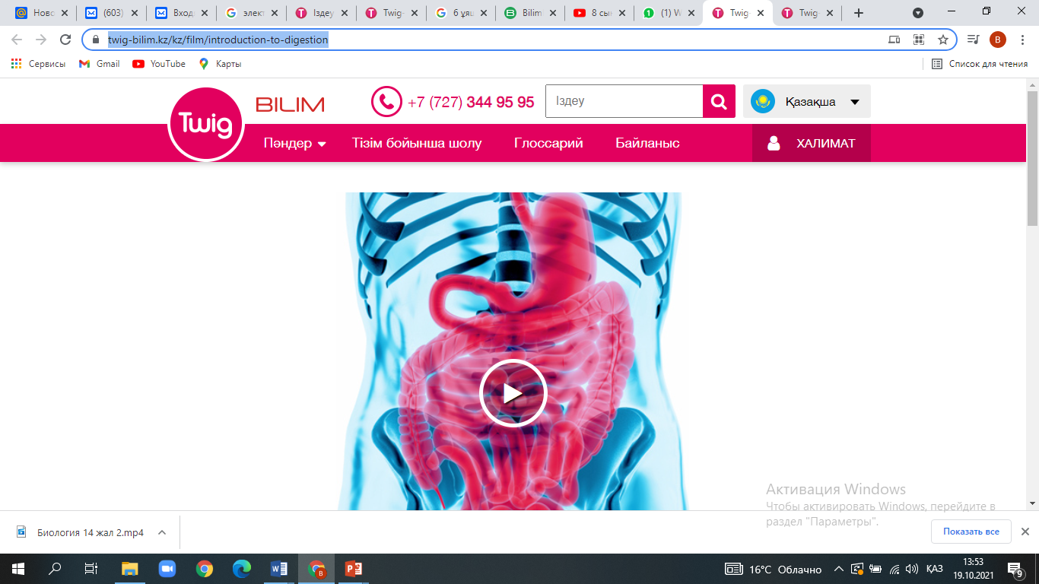Play the digestion video
This screenshot has height=584, width=1039.
pos(513,393)
